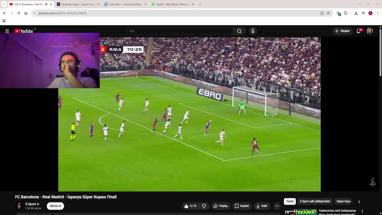
Task: Open Chrome three-dot menu
Action: point(378,13)
